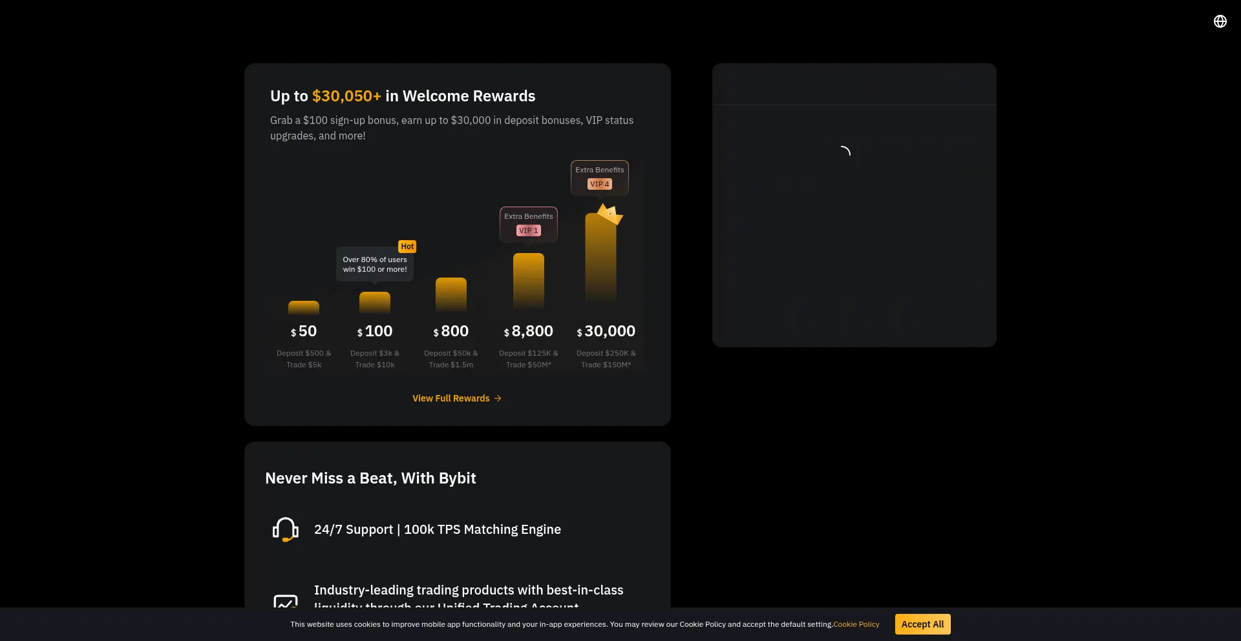Select the $100 reward bar

tap(374, 302)
